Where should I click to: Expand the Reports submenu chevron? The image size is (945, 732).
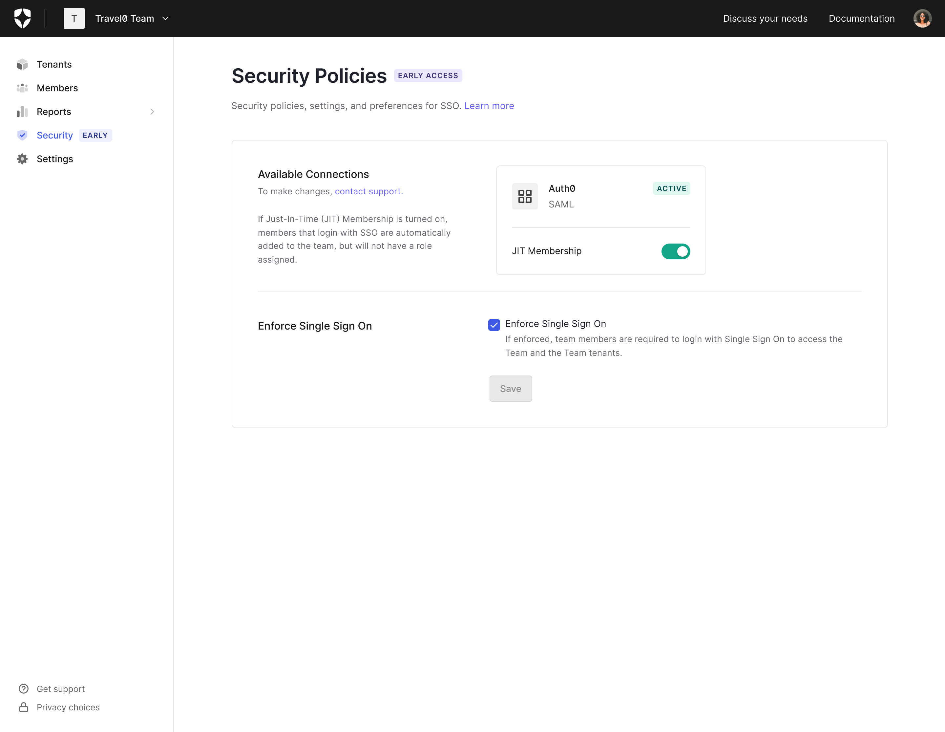pyautogui.click(x=152, y=112)
